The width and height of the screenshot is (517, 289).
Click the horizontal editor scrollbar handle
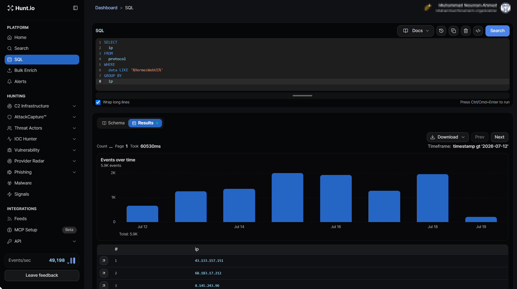click(302, 96)
